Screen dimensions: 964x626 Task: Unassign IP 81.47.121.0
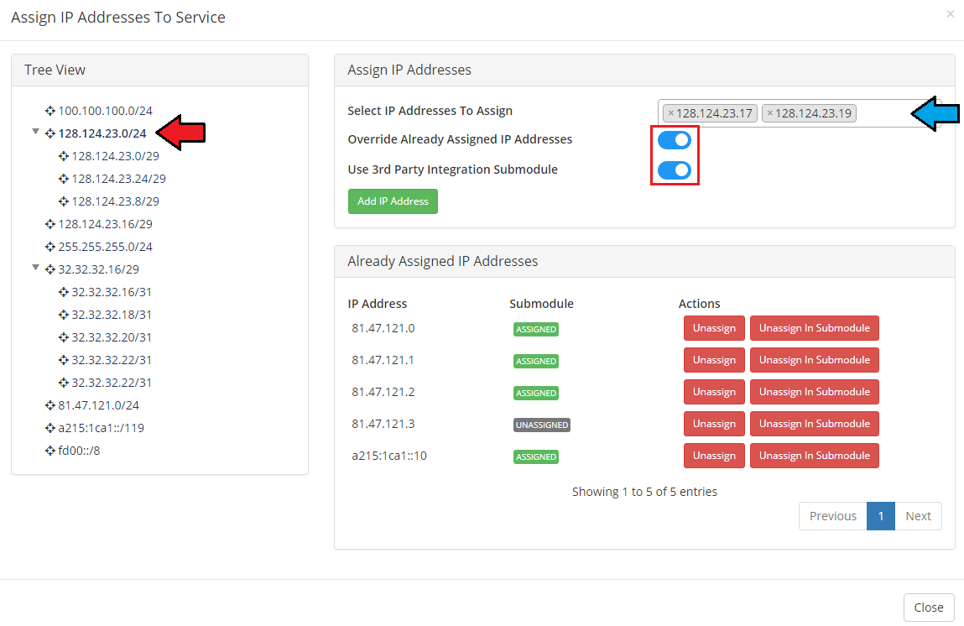(x=714, y=328)
